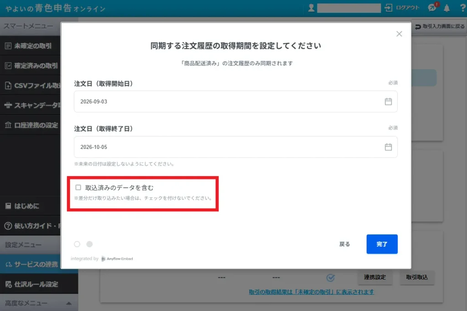Open スキャンデータ取込 menu item

point(30,105)
